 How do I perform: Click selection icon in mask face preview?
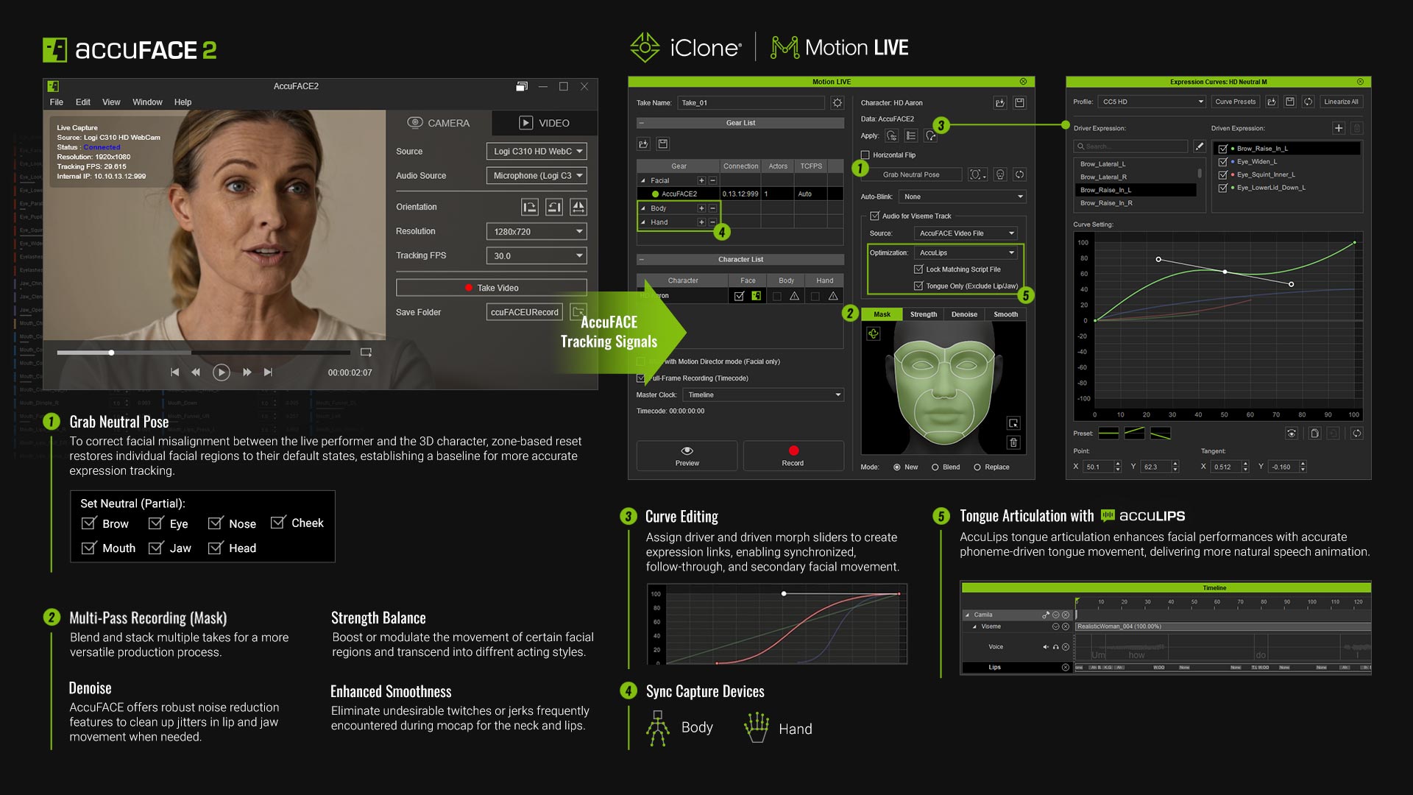[1013, 423]
